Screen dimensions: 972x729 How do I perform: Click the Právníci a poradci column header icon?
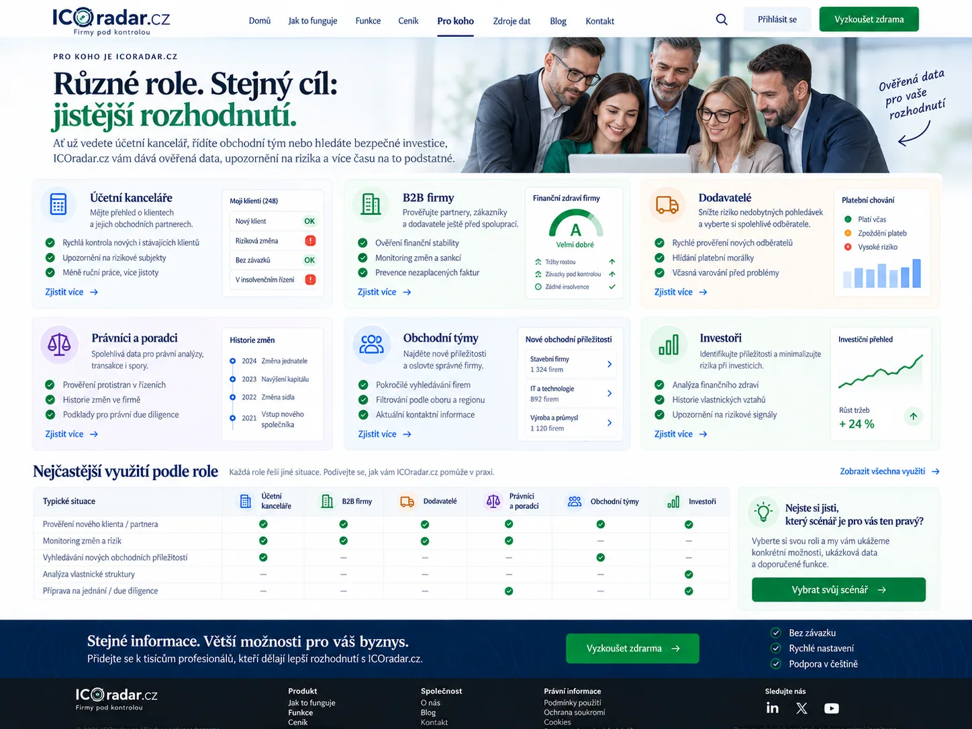[493, 501]
